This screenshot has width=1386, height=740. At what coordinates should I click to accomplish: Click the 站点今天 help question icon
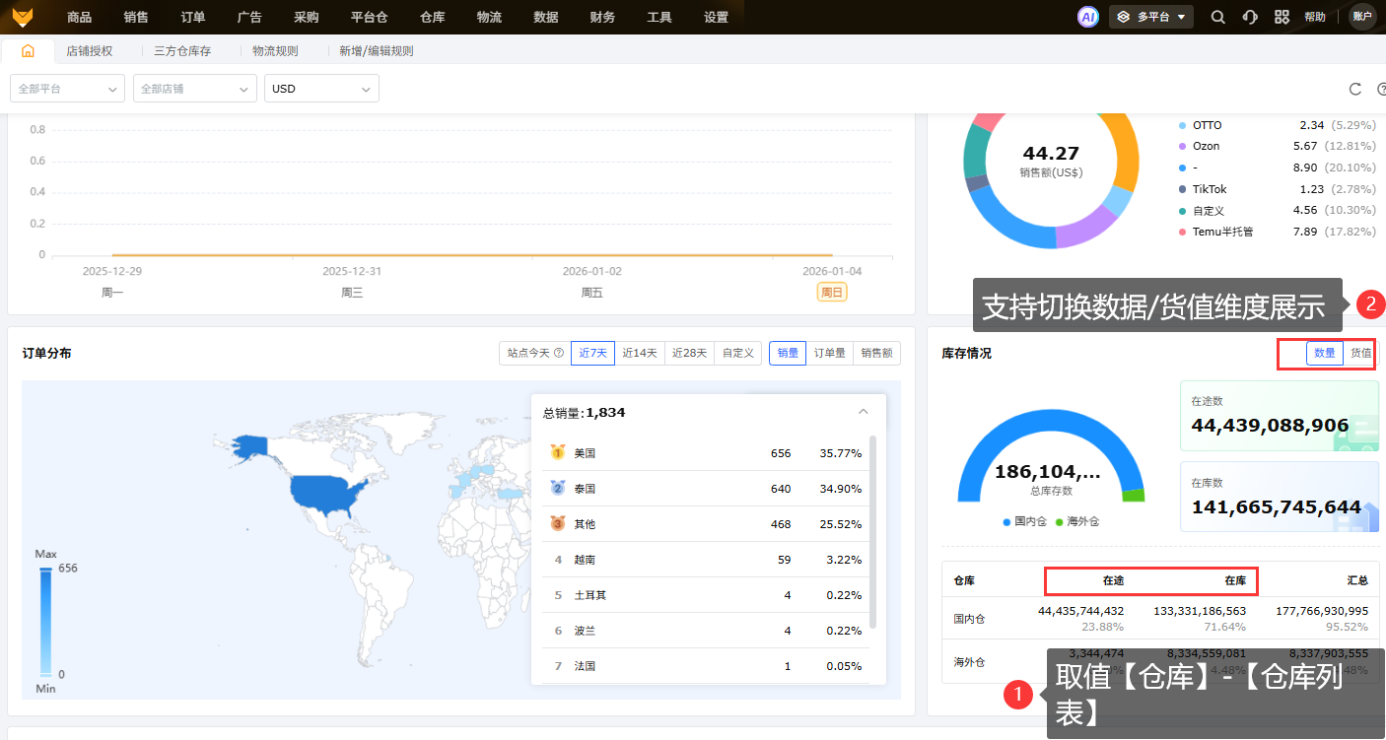click(x=559, y=353)
